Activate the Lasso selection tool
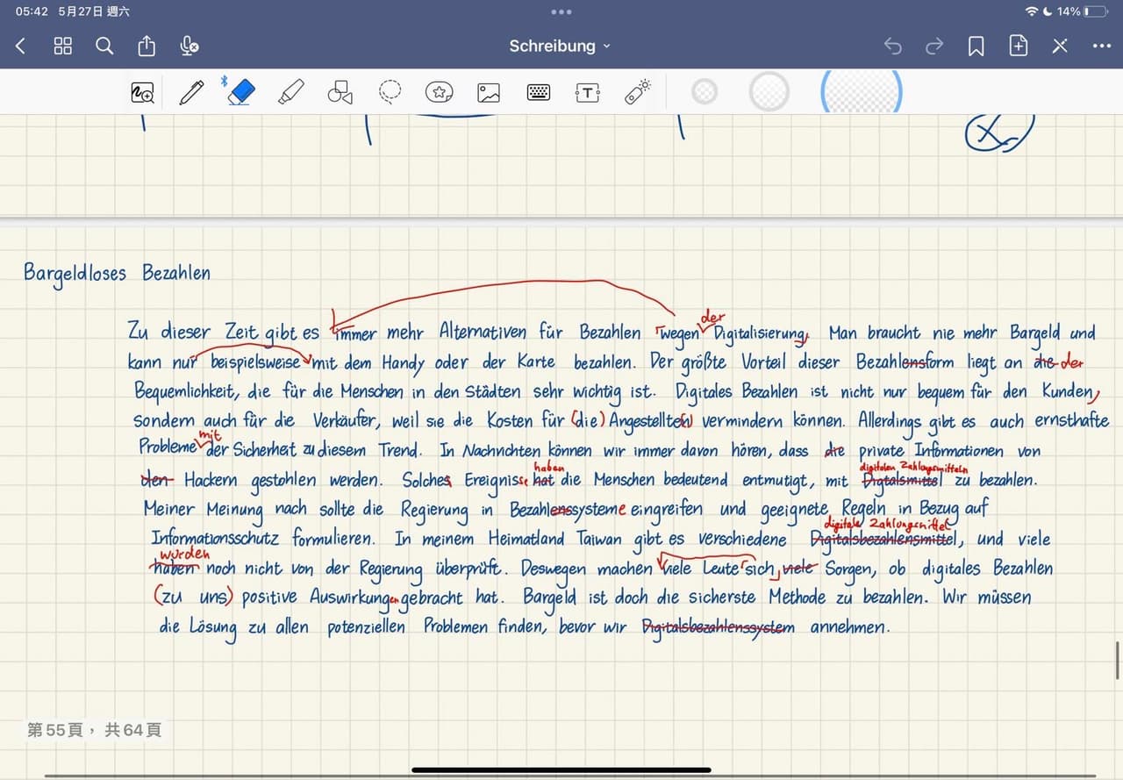 coord(390,92)
